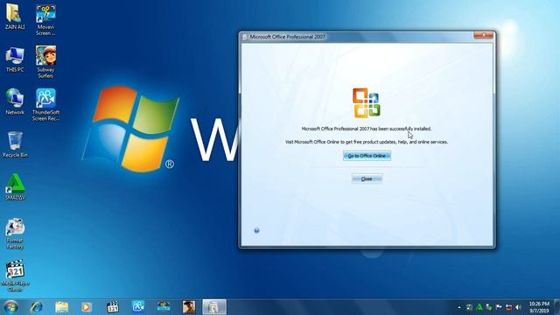Select the Movavi Screen desktop shortcut

pos(45,20)
